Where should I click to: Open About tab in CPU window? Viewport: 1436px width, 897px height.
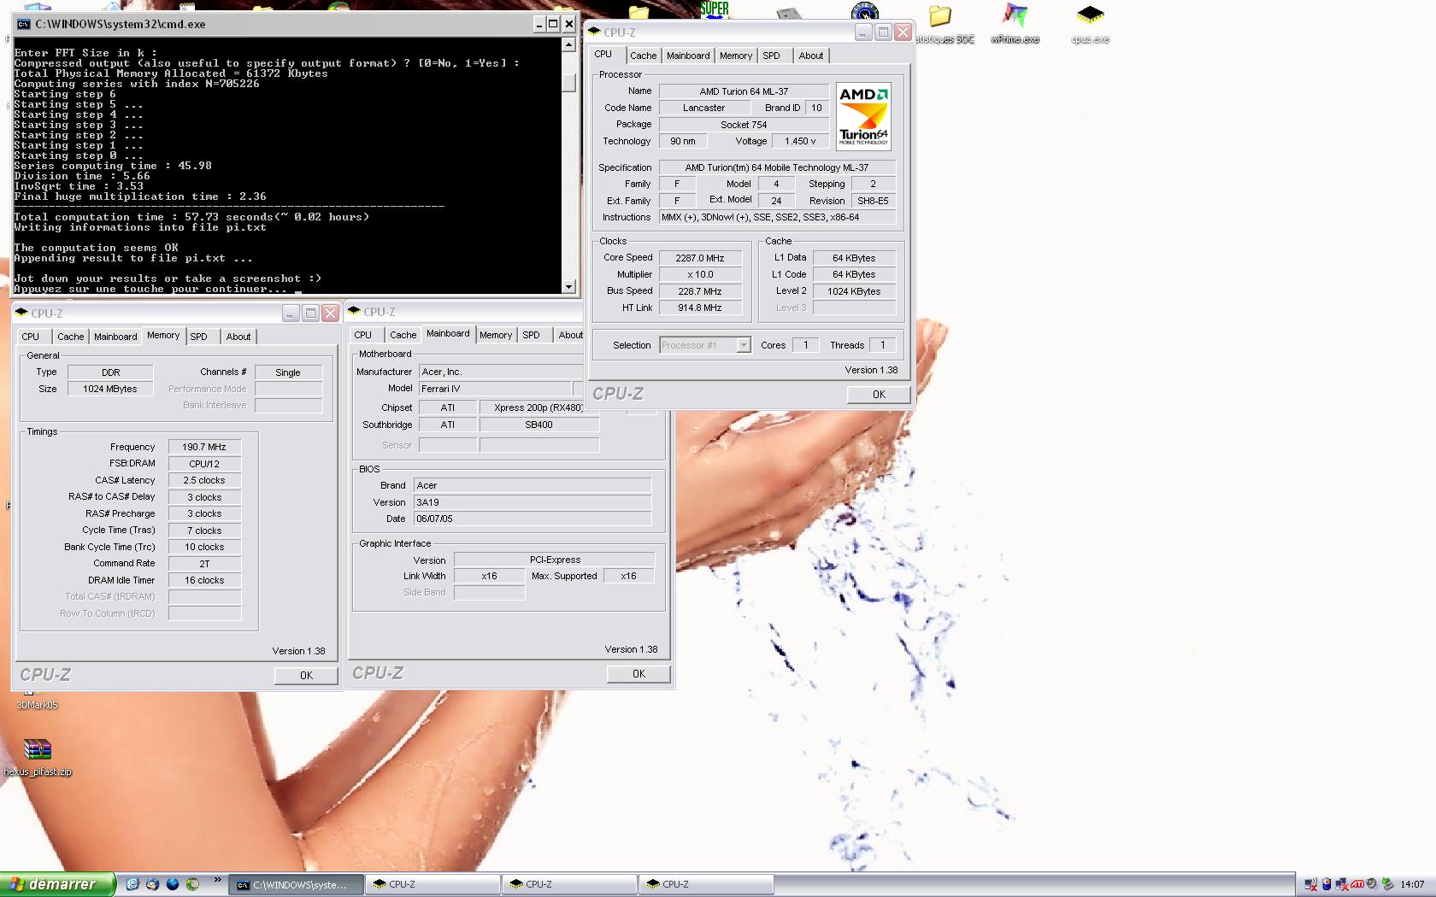(x=811, y=56)
